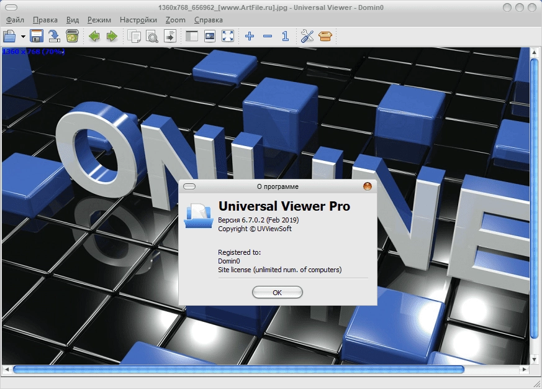Click the blue vertical scrollbar thumb

click(x=534, y=198)
